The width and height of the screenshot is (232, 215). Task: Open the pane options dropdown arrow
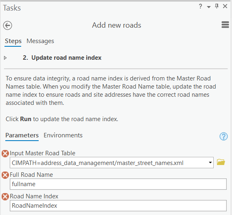tap(209, 7)
